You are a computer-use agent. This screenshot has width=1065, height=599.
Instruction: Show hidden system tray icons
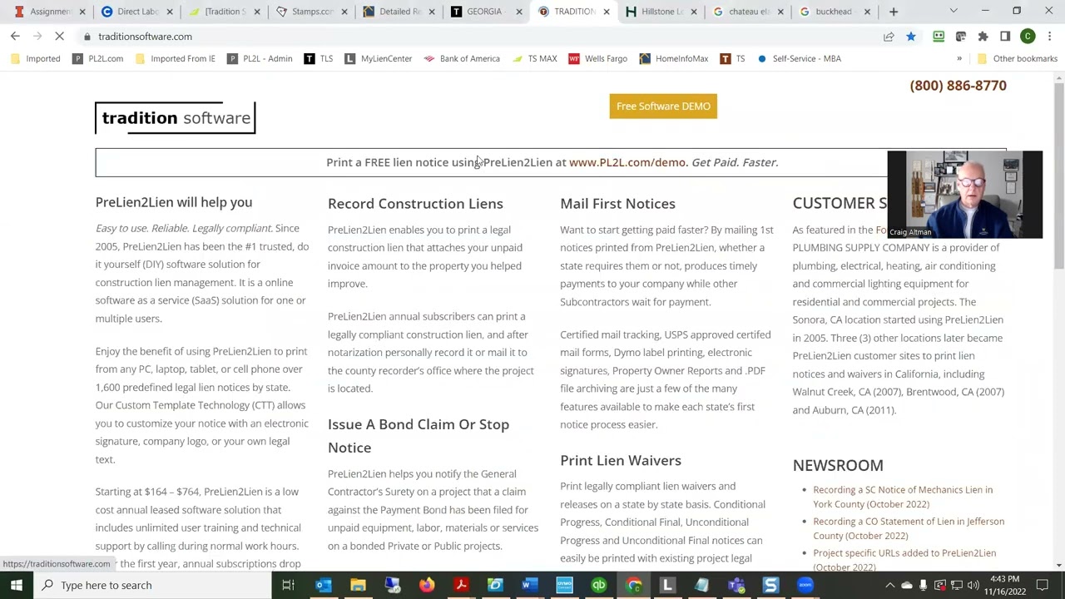pyautogui.click(x=889, y=585)
